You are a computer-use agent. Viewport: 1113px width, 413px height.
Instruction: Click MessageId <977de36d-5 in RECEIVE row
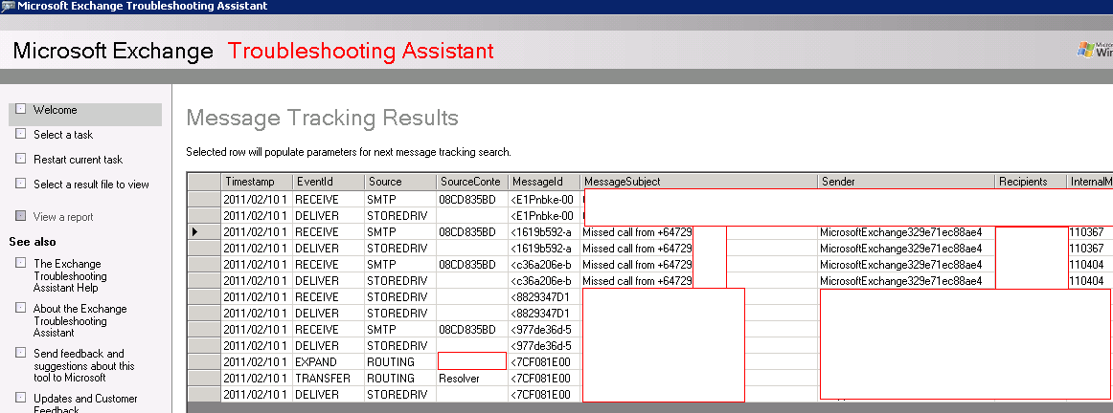pos(544,330)
